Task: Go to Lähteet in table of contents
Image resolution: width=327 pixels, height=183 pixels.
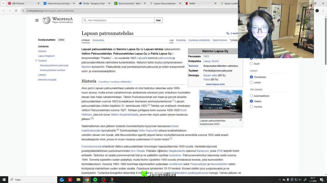Action: (42, 75)
